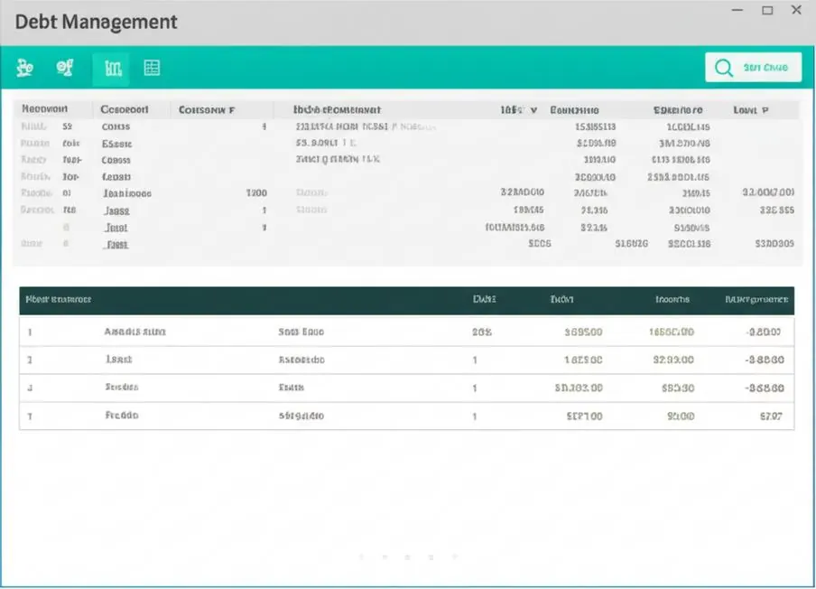Click the first header of the dark table
This screenshot has width=816, height=589.
59,299
